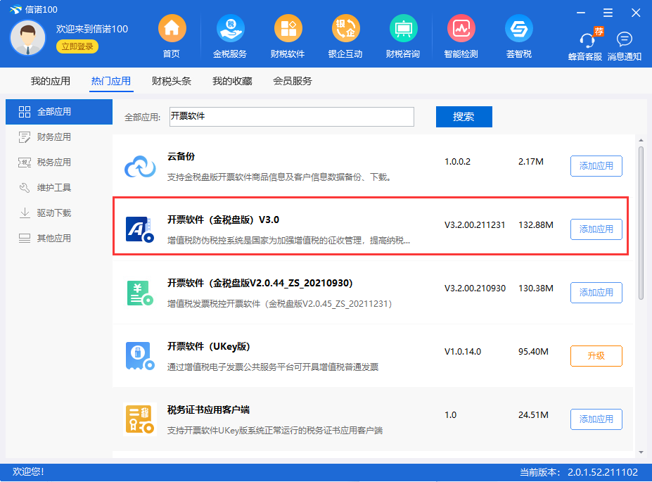The width and height of the screenshot is (652, 482).
Task: Click the 欢迎来到信诺100 greeting text
Action: (x=92, y=29)
